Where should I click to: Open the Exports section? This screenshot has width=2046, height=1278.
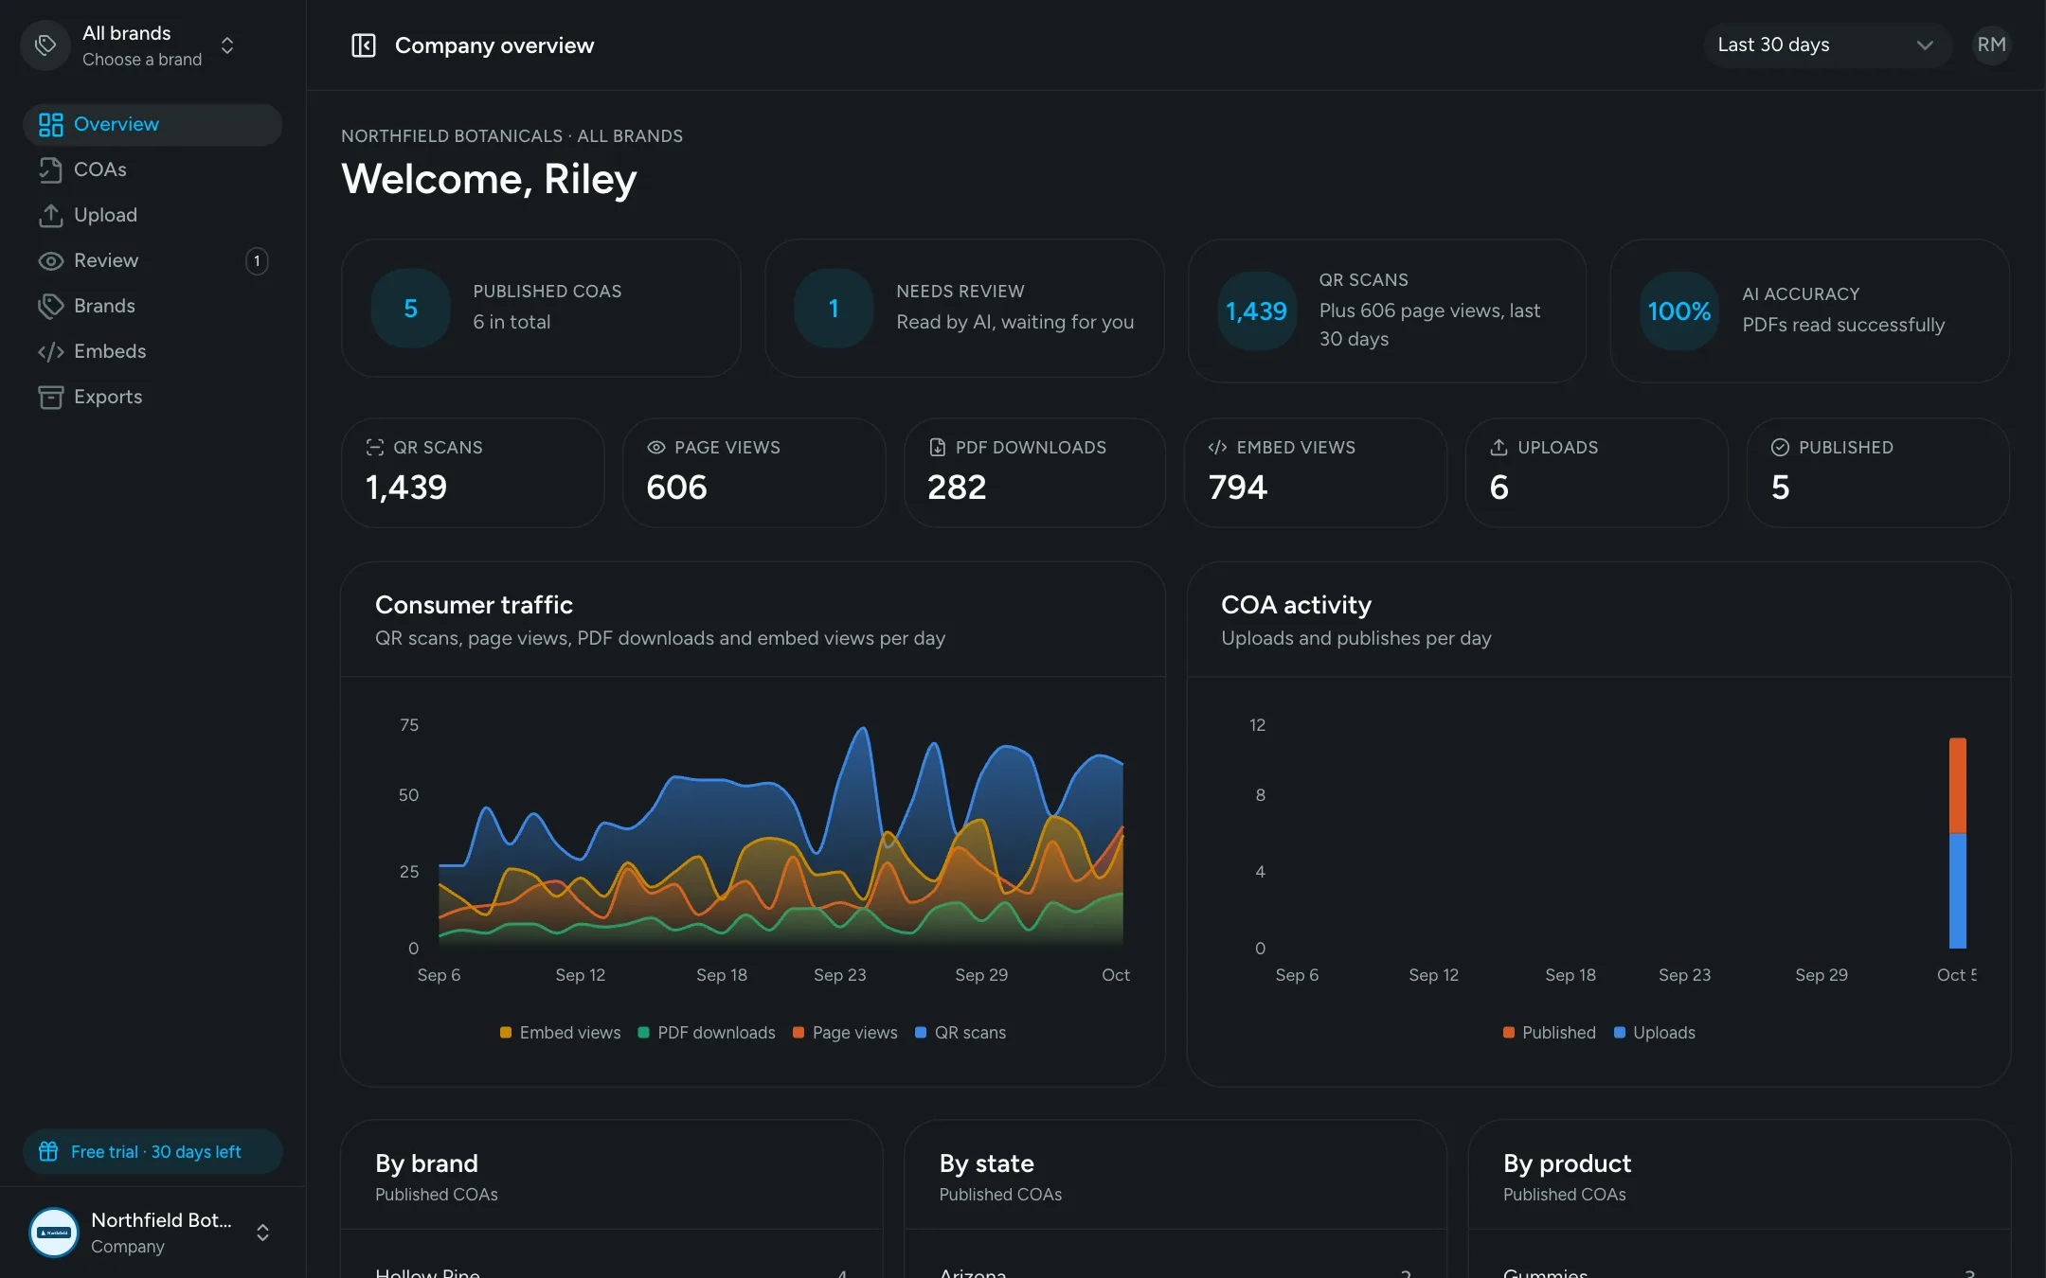pos(153,397)
